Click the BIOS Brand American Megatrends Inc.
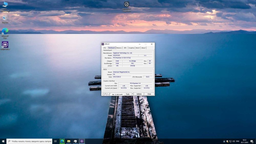Screen dimensions: 256x144 point(132,72)
